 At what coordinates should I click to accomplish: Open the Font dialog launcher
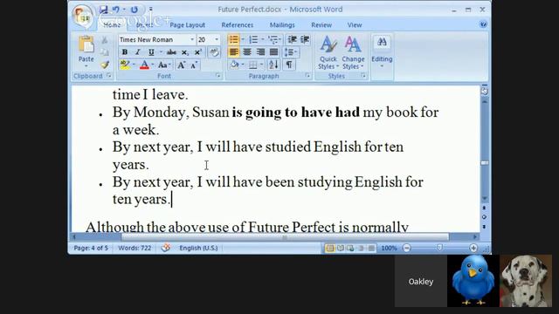click(217, 76)
